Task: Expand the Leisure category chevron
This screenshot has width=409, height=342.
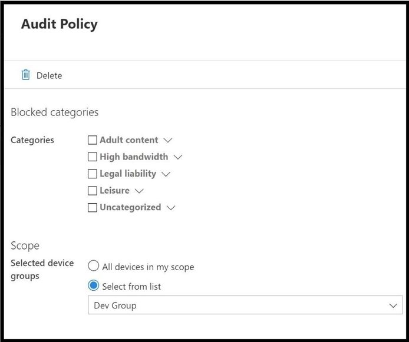Action: point(139,191)
